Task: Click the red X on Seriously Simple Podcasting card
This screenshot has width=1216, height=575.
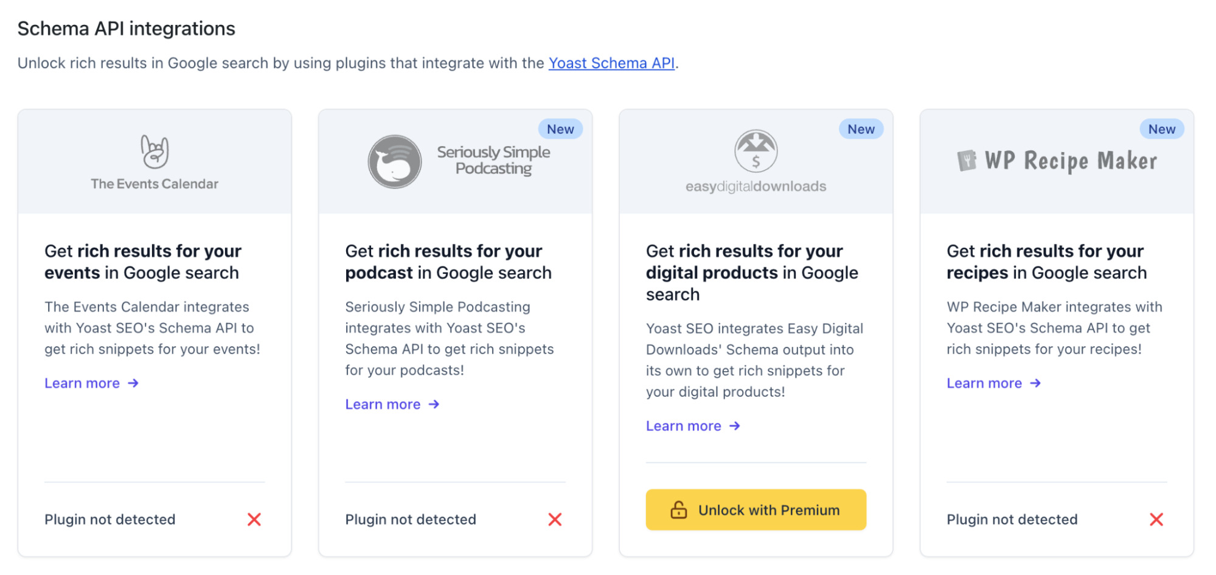Action: coord(555,519)
